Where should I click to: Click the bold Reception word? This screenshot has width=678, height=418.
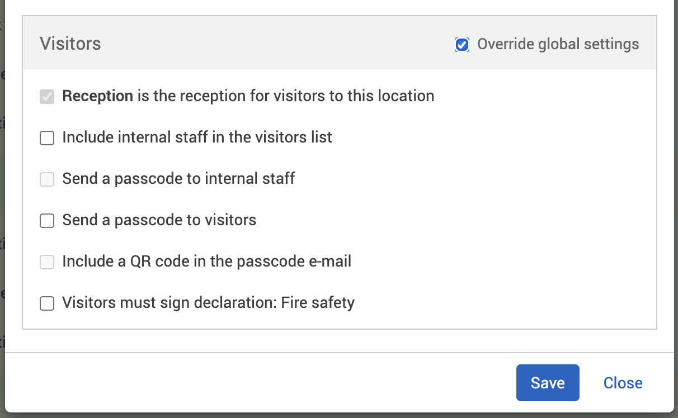(97, 96)
